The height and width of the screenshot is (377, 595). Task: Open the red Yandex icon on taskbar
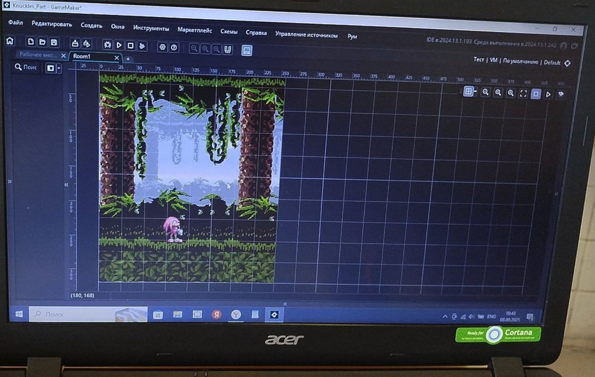pyautogui.click(x=217, y=314)
